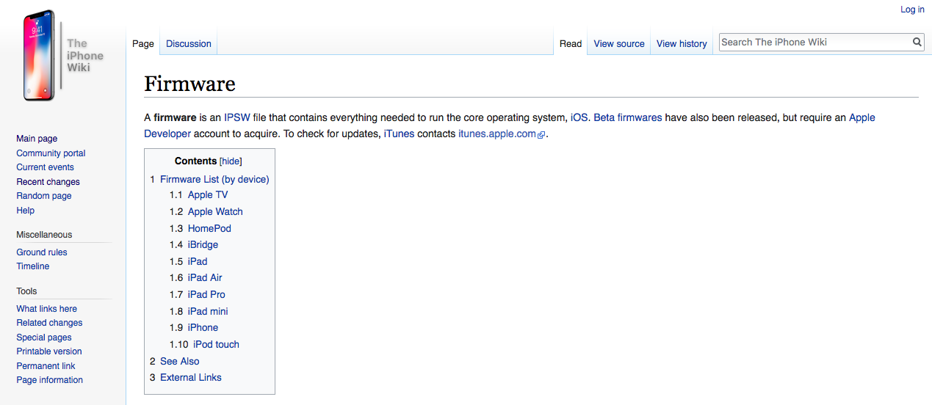Switch to the Page tab
This screenshot has width=932, height=405.
143,44
